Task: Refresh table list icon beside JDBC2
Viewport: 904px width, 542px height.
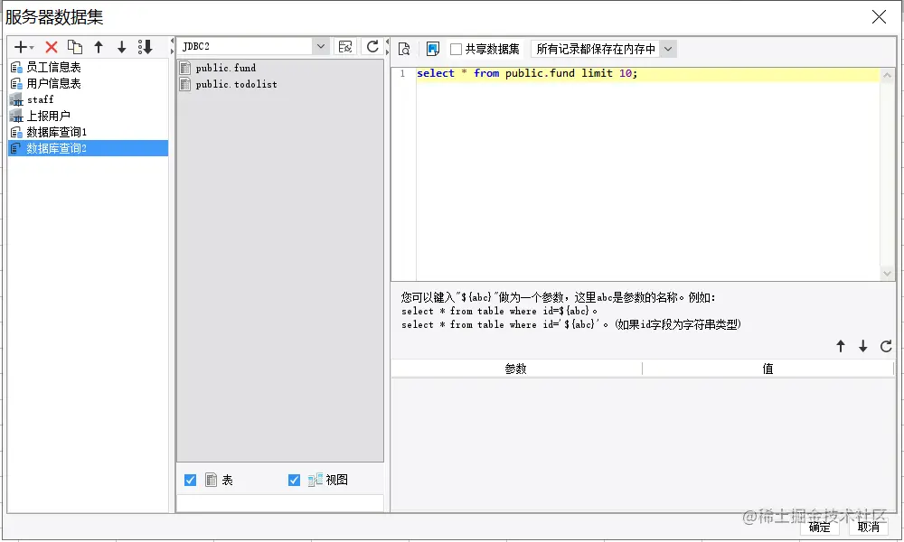Action: 372,47
